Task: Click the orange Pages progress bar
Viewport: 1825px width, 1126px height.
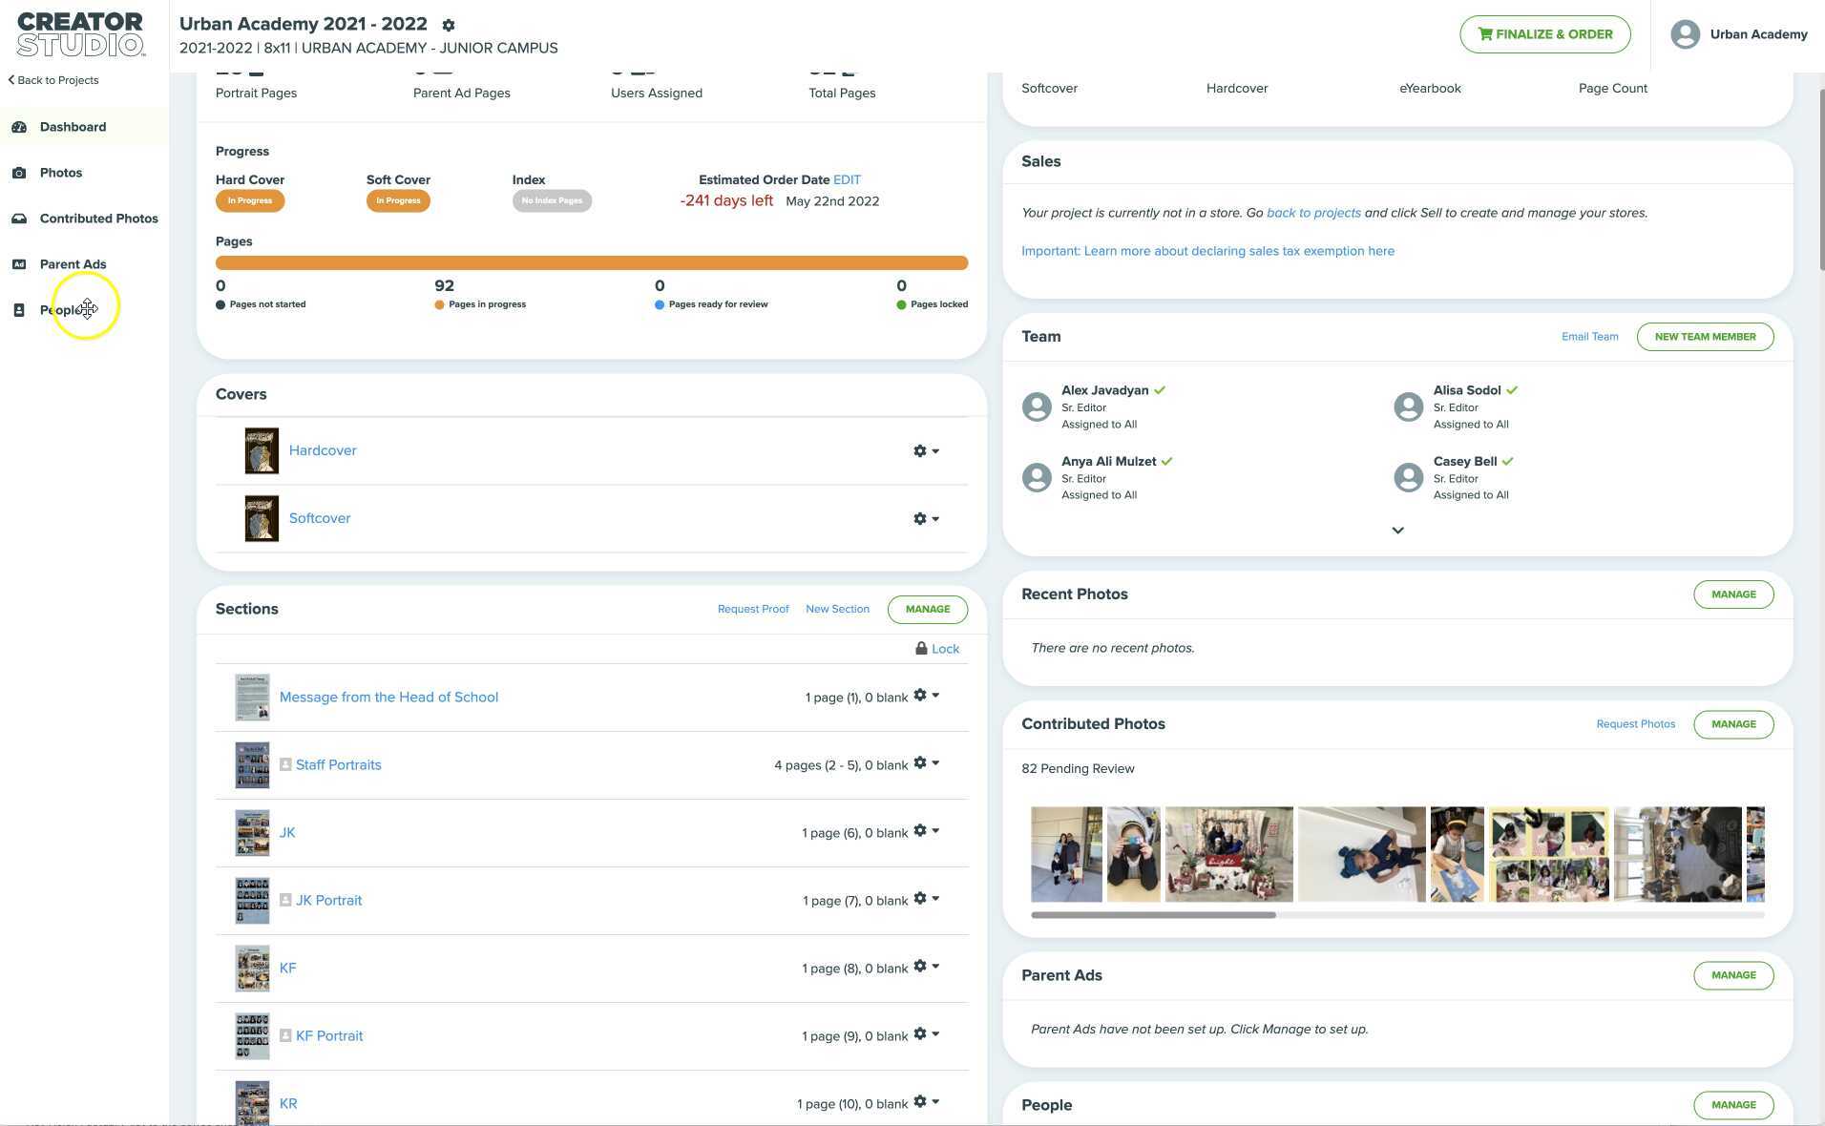Action: coord(592,263)
